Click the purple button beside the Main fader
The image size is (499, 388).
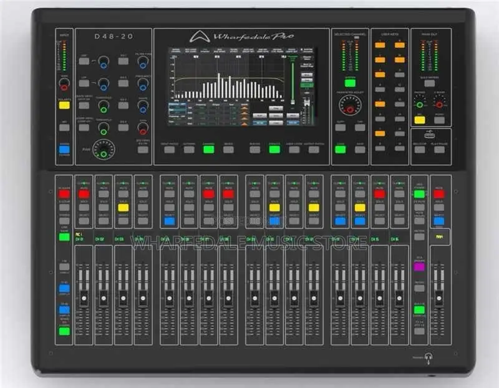(419, 266)
